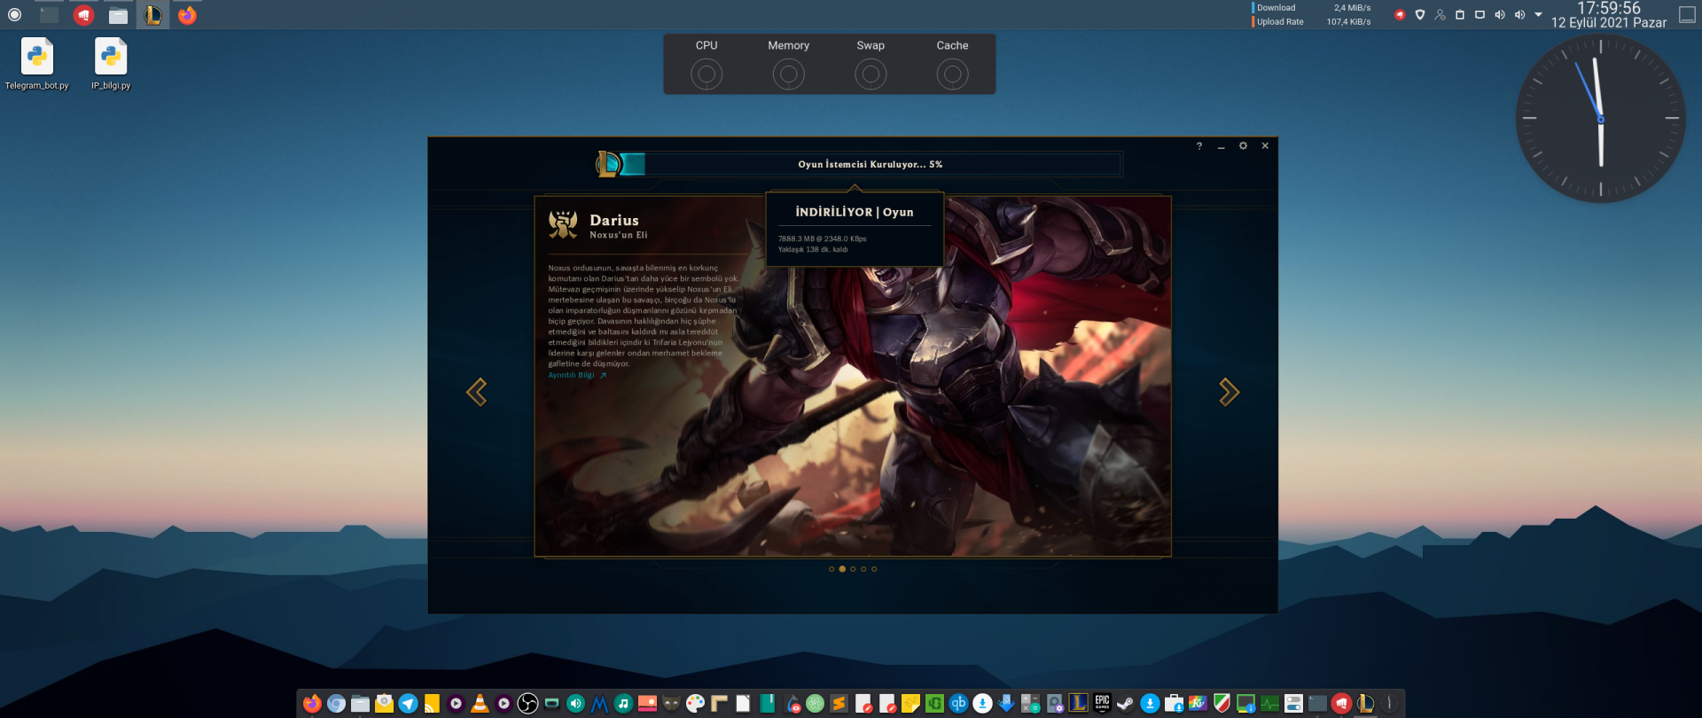
Task: Open the clipboard tray icon
Action: point(1460,15)
